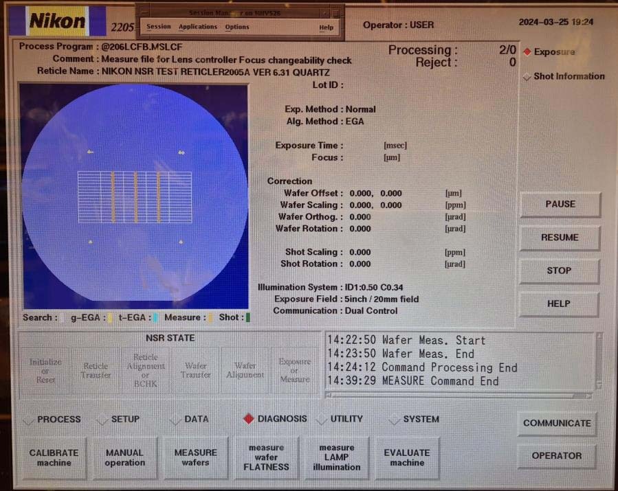Click 'Wafer Transfer' state box
Viewport: 618px width, 491px height.
195,371
